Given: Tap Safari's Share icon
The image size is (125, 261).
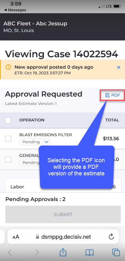Looking at the screenshot, I should click(x=63, y=253).
